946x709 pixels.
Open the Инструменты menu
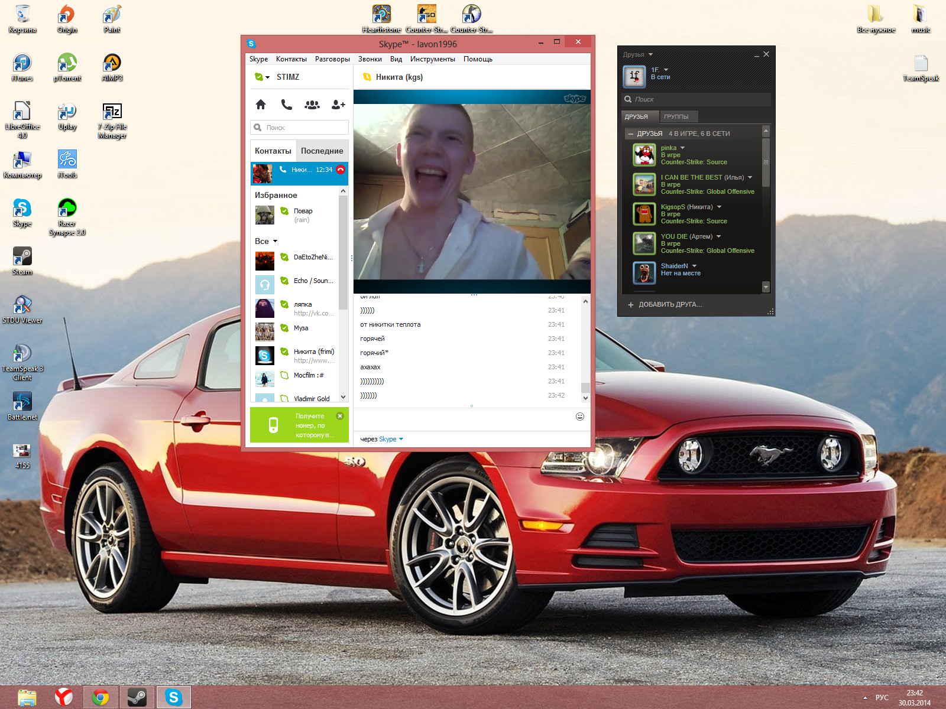432,59
